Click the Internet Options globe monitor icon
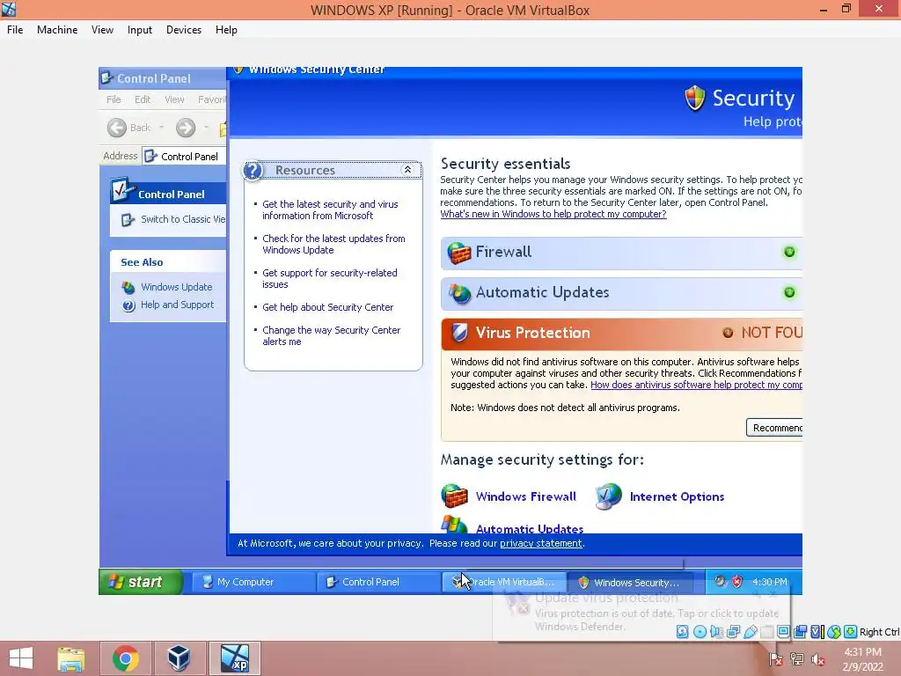 (609, 496)
